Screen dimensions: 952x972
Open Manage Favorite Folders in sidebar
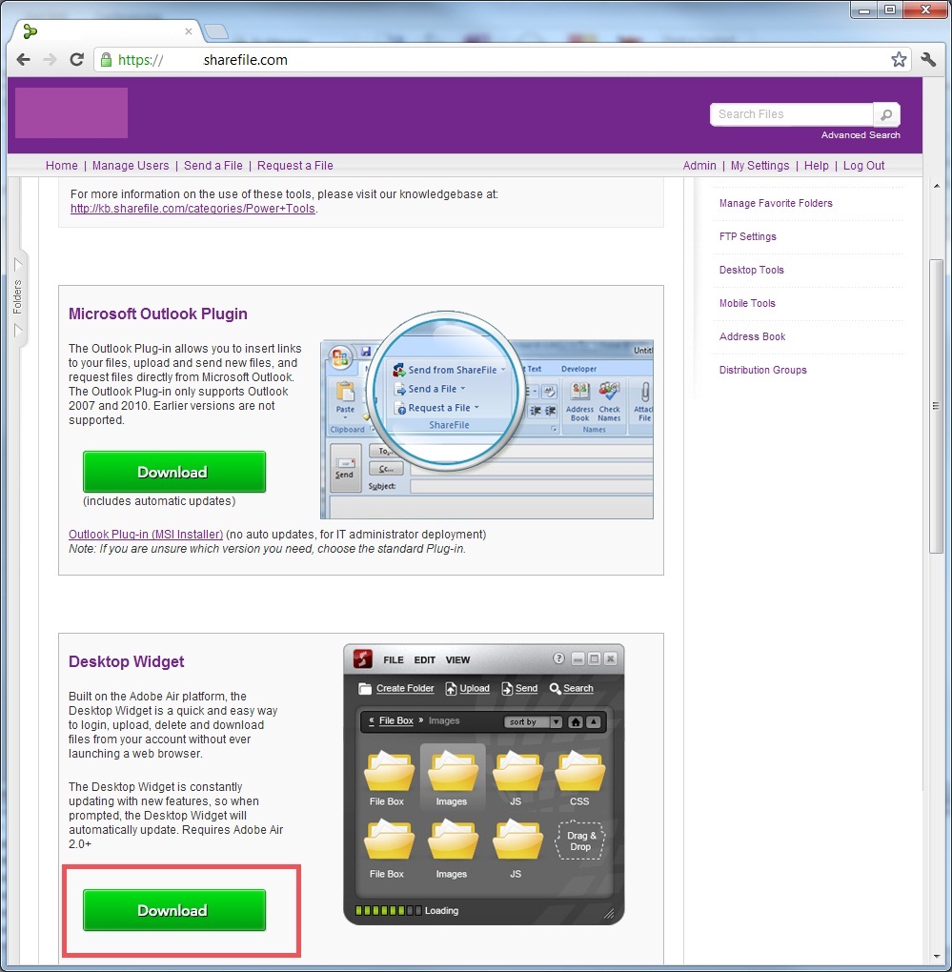776,203
